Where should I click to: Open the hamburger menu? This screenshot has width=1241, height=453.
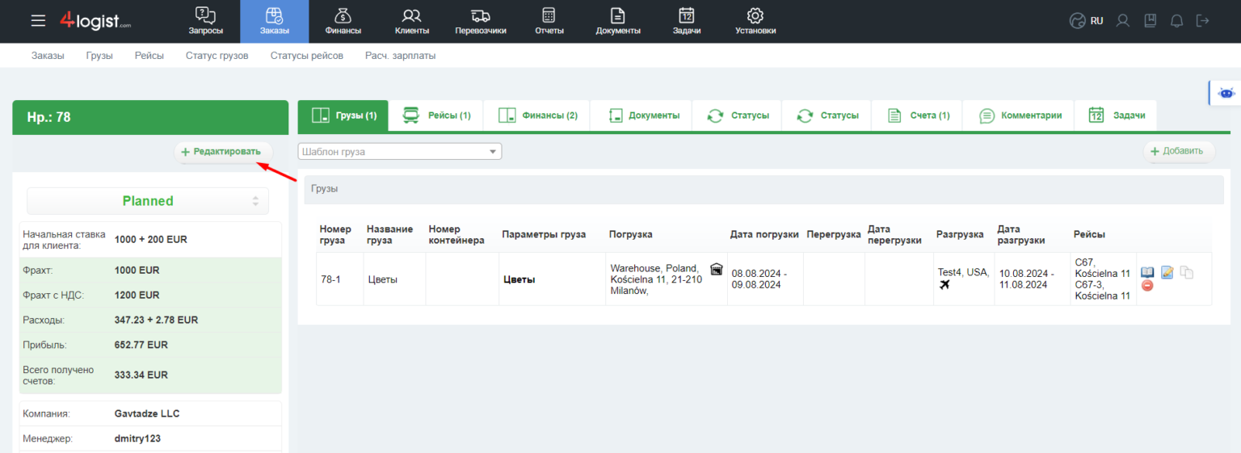click(38, 21)
